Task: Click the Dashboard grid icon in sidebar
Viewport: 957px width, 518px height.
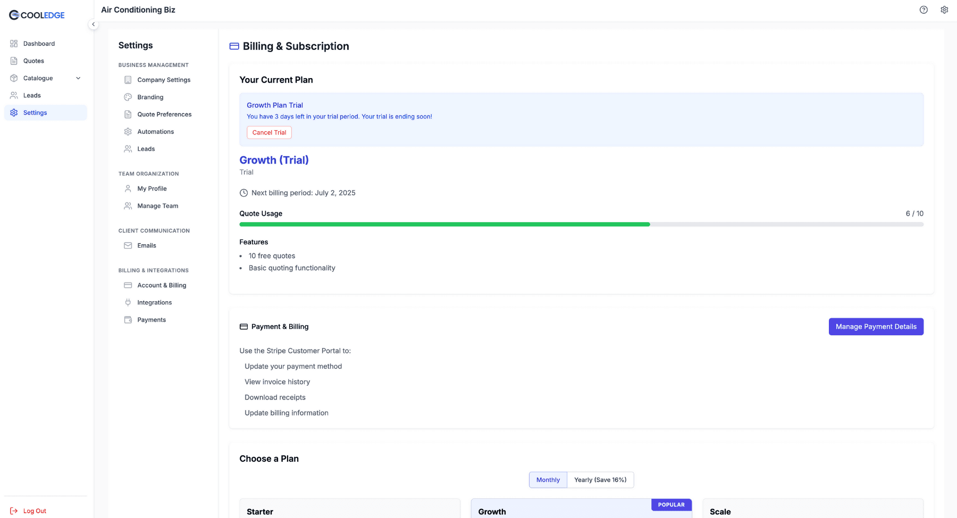Action: [x=14, y=44]
